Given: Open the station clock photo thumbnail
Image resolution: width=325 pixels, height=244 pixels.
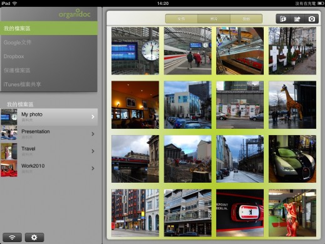Looking at the screenshot, I should [x=135, y=51].
